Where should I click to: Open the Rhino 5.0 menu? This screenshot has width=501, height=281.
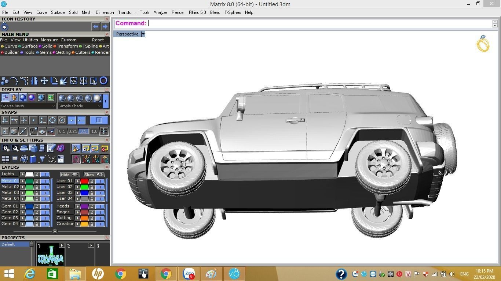(197, 12)
